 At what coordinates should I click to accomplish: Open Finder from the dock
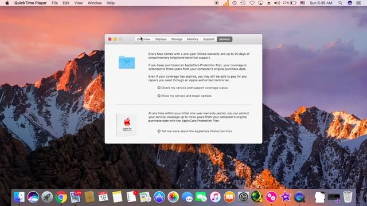pos(19,197)
